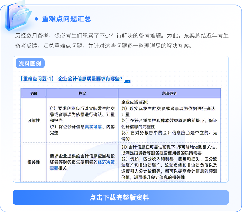Click the 相关性 notes cell starting 会计信息在可靠性前提下
The image size is (242, 212).
point(169,162)
